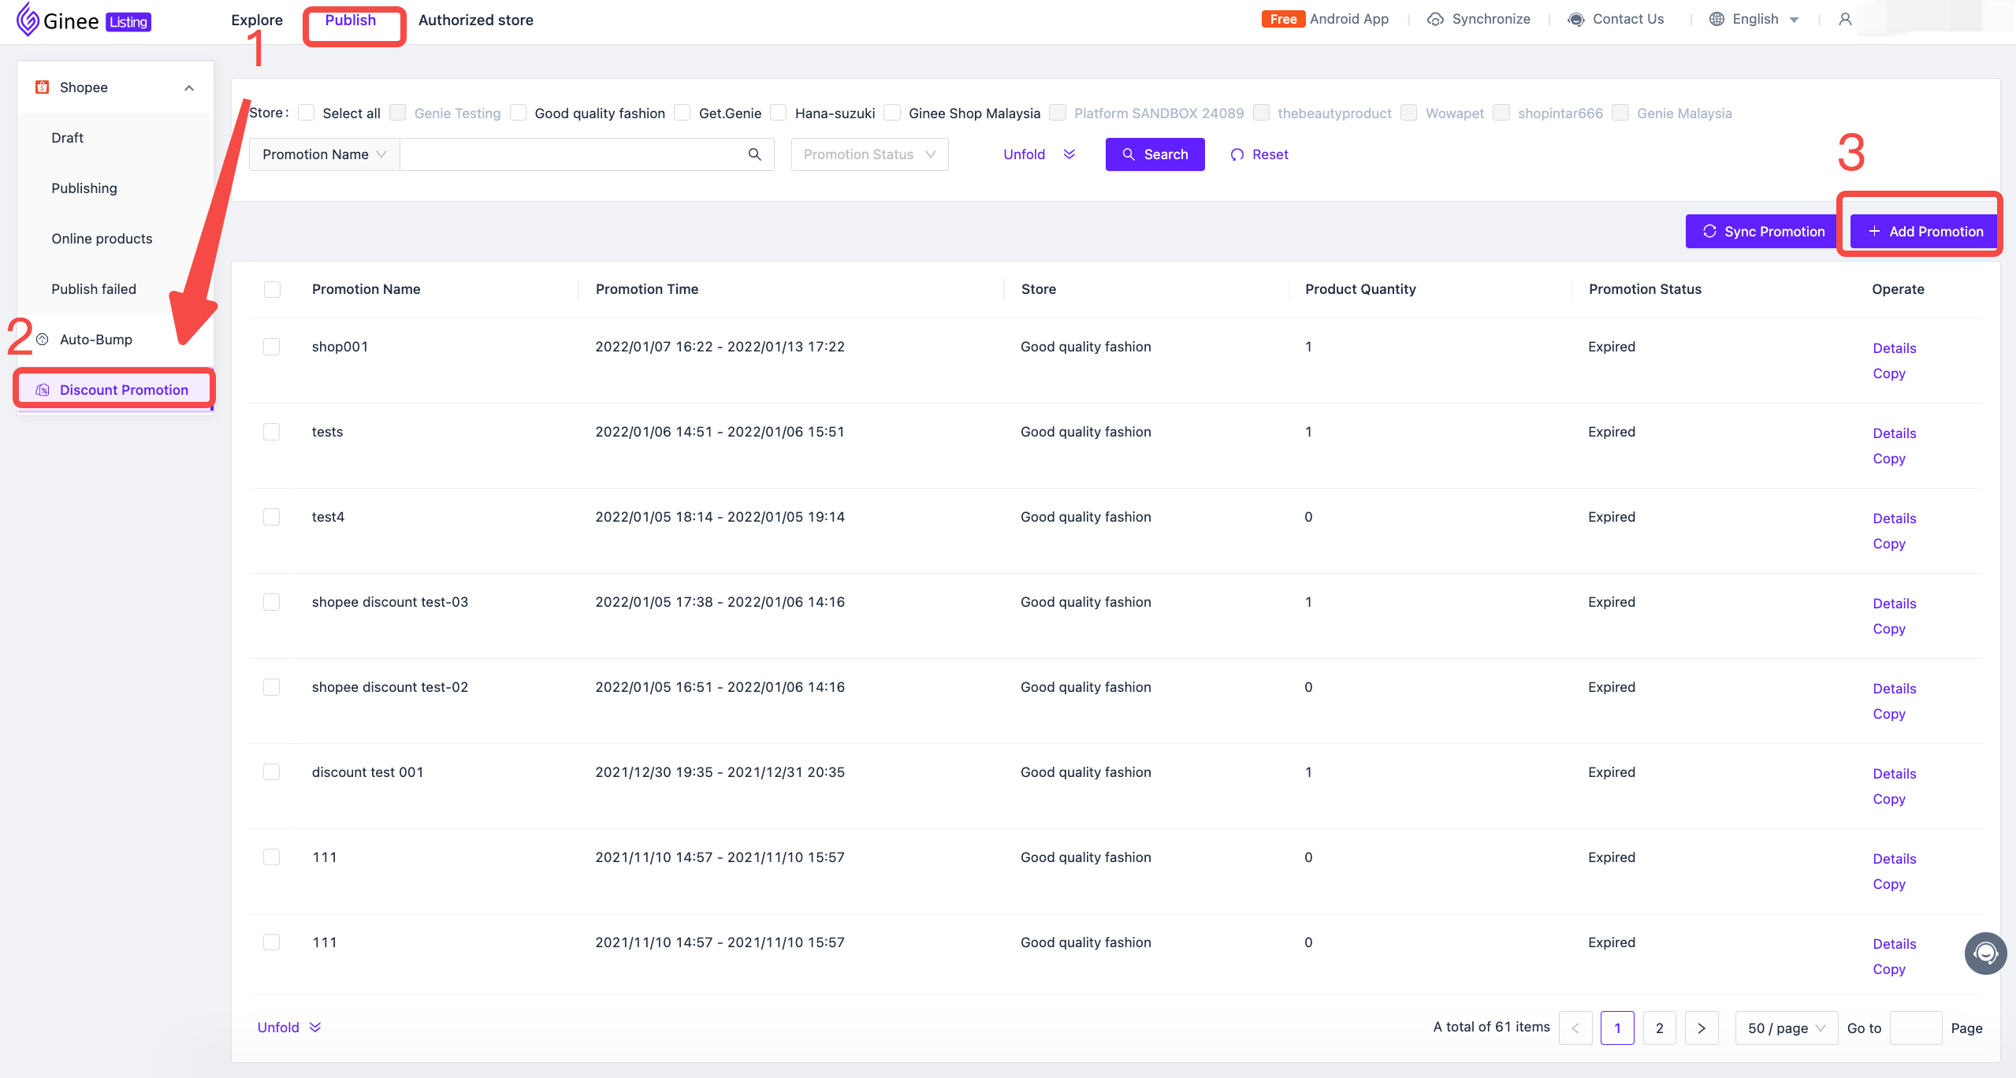Tick the Select all stores checkbox

307,113
